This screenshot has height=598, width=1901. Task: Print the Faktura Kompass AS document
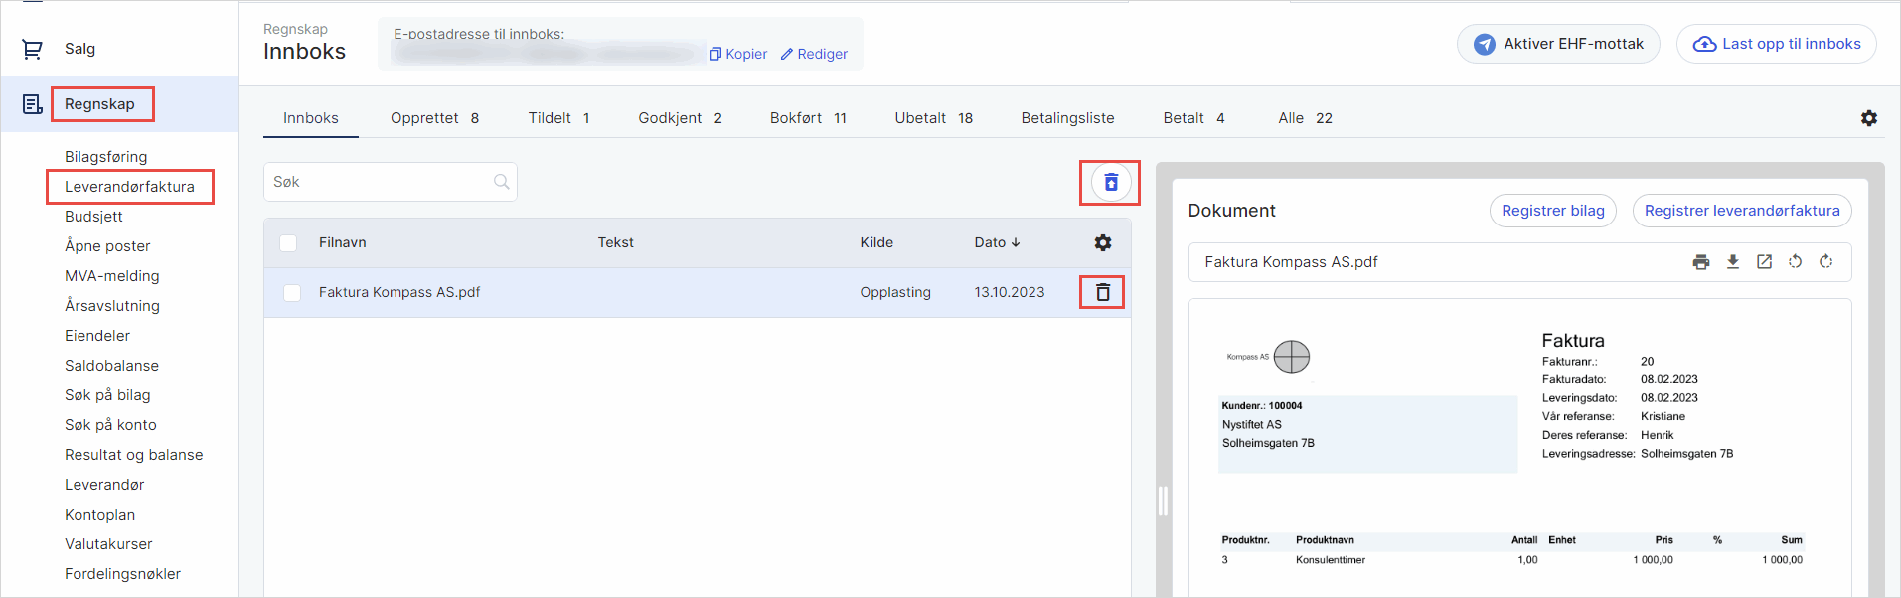(x=1701, y=262)
